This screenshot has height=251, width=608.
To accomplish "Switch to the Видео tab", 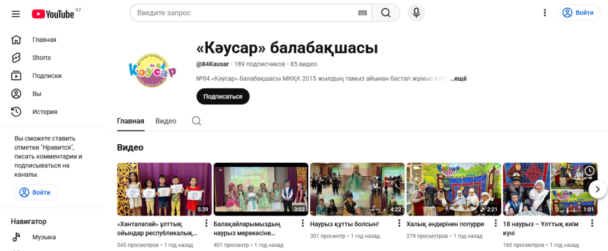I will (166, 121).
